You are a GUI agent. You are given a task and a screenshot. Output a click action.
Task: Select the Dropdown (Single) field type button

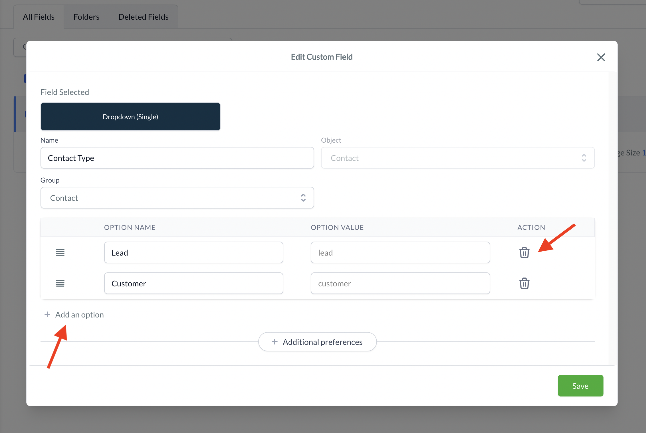click(130, 117)
